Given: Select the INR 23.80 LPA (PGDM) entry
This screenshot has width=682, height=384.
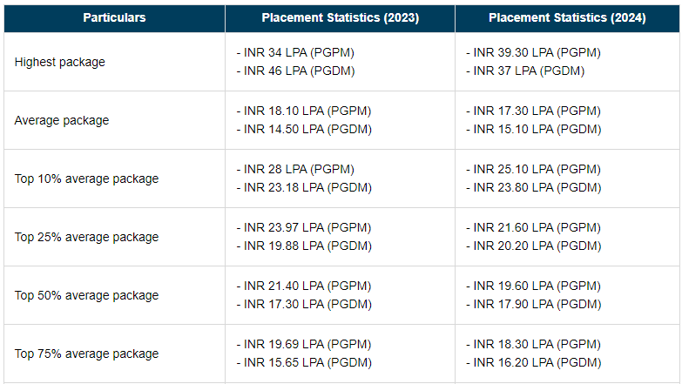Looking at the screenshot, I should coord(534,187).
